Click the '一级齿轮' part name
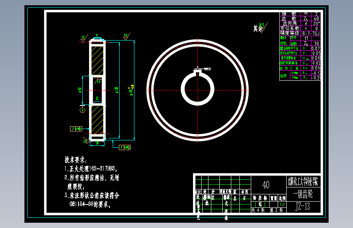Image resolution: width=353 pixels, height=228 pixels. pos(303,194)
